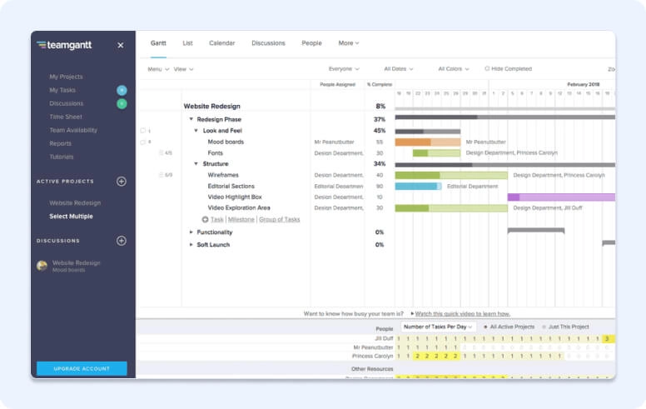Click the purple Video Highlight Box bar
Screen dimensions: 646x409
pos(561,197)
